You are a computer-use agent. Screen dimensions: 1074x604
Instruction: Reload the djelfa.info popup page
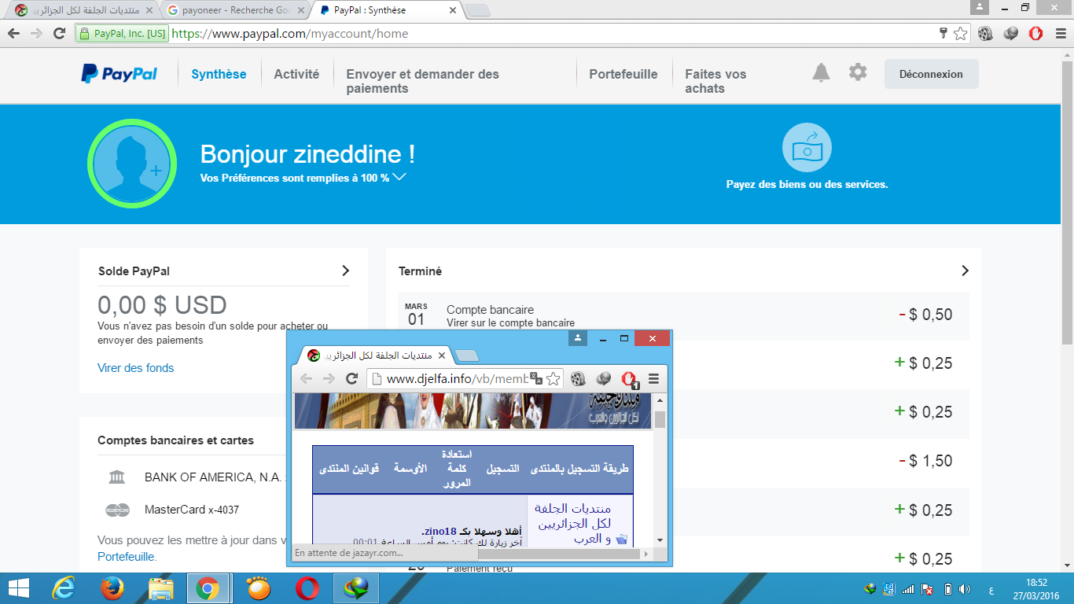tap(352, 378)
